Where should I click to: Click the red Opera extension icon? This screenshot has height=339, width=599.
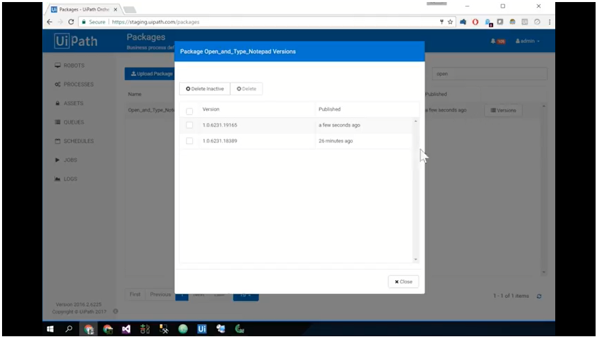475,22
